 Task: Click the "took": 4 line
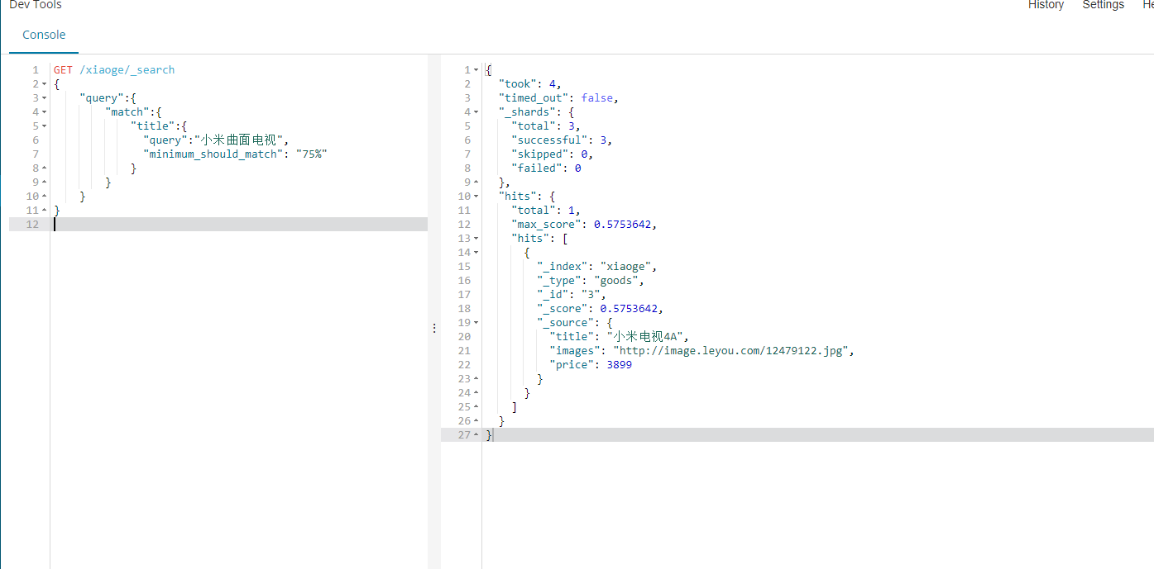pyautogui.click(x=529, y=84)
